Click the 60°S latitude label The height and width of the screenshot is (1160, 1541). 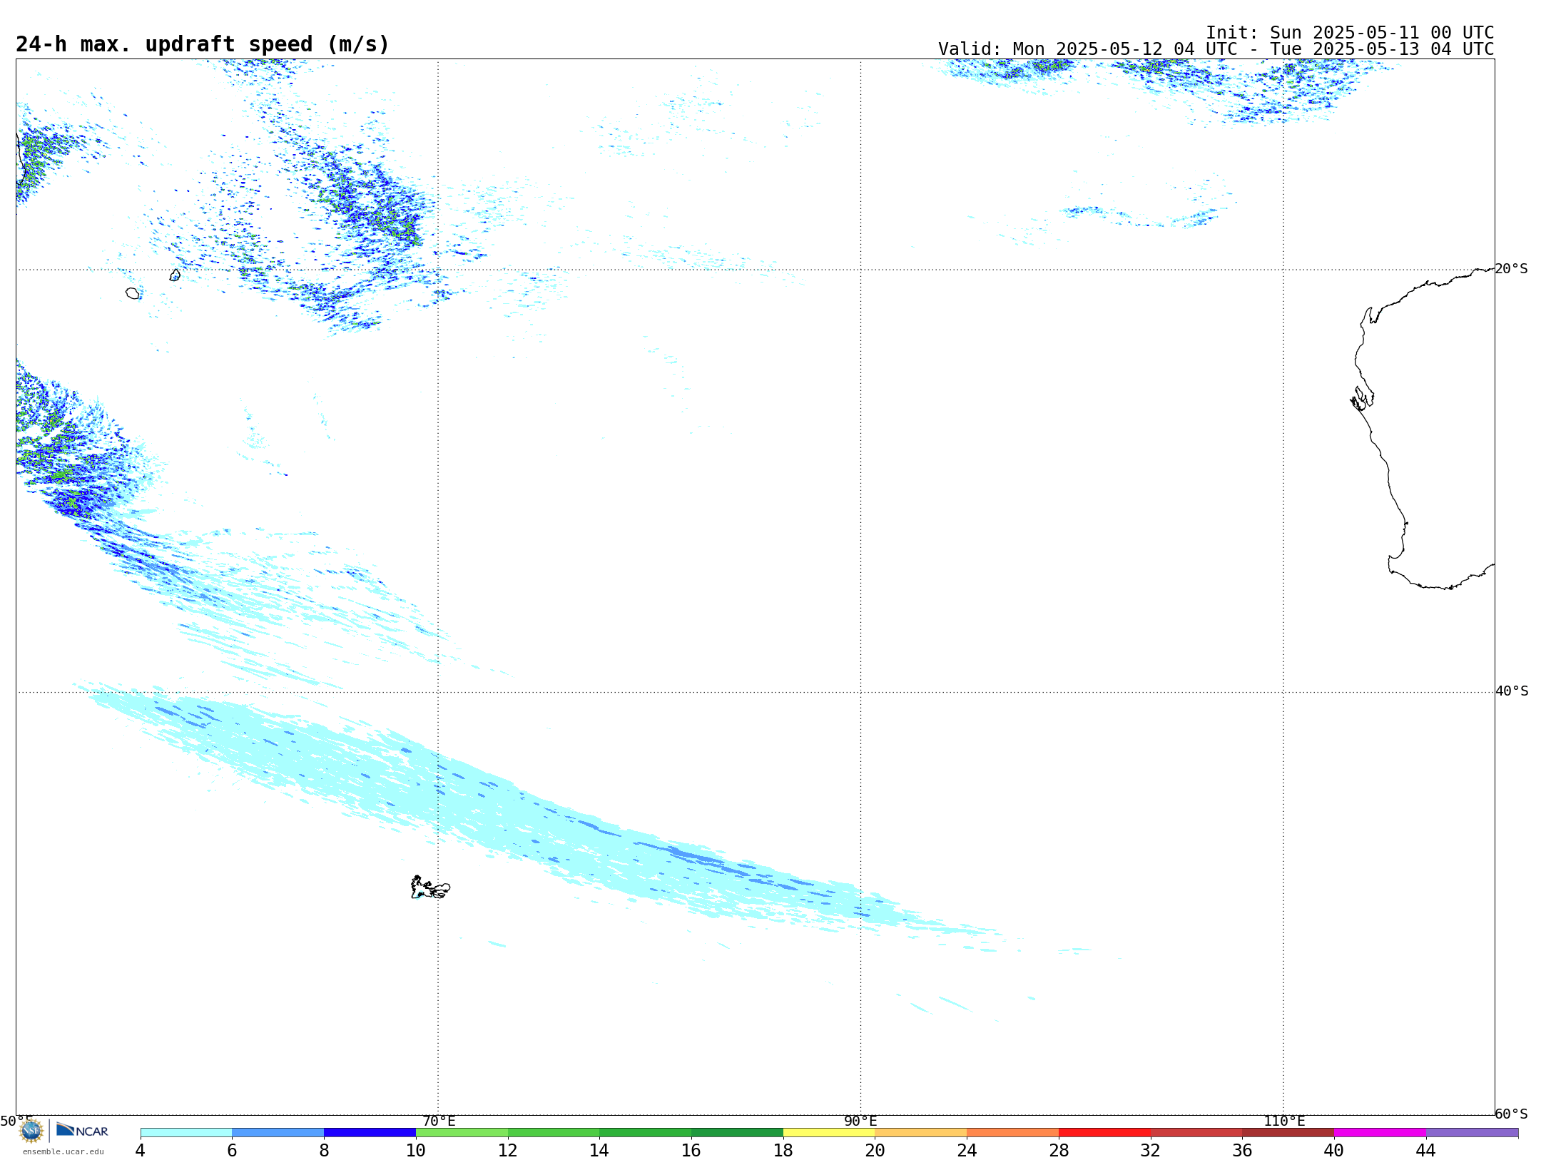click(1512, 1114)
